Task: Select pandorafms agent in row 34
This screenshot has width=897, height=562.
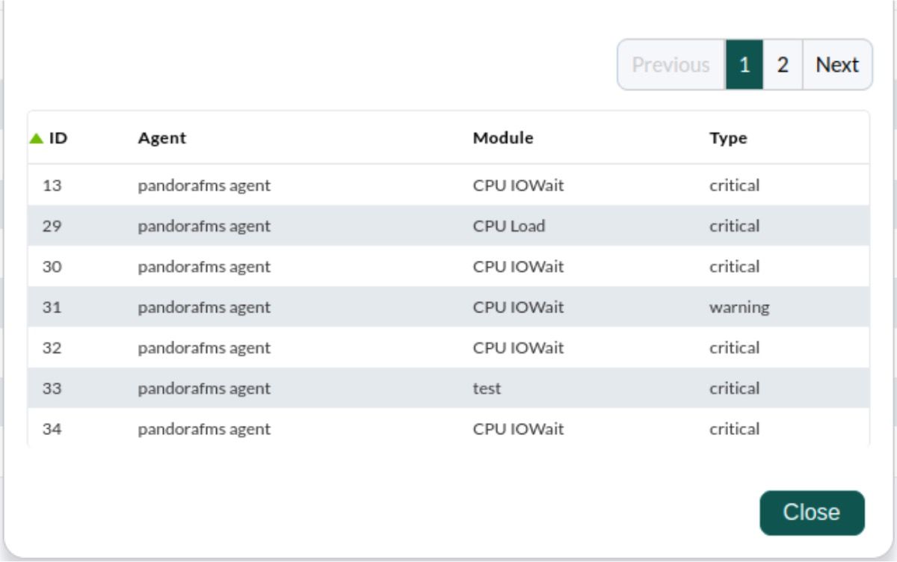Action: 204,429
